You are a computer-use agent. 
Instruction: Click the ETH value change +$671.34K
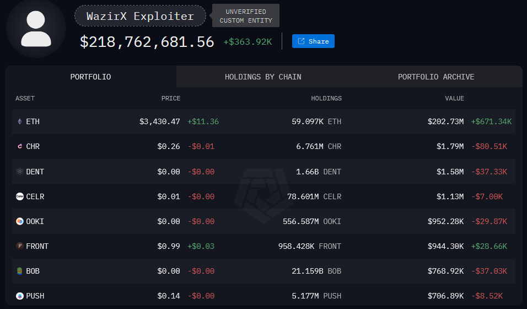(x=491, y=121)
